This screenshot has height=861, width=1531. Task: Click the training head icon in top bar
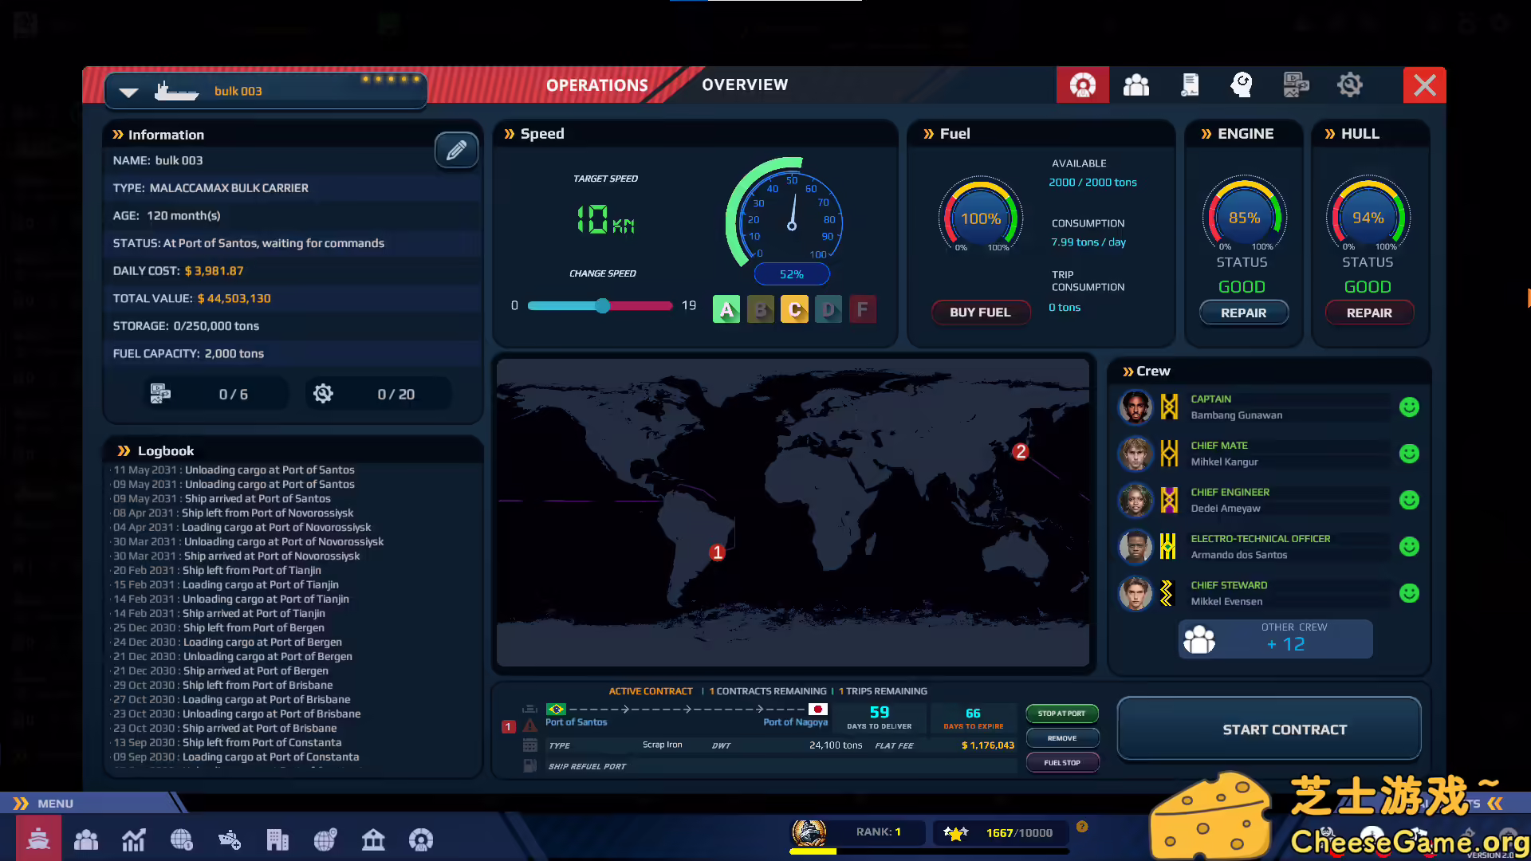[x=1242, y=85]
